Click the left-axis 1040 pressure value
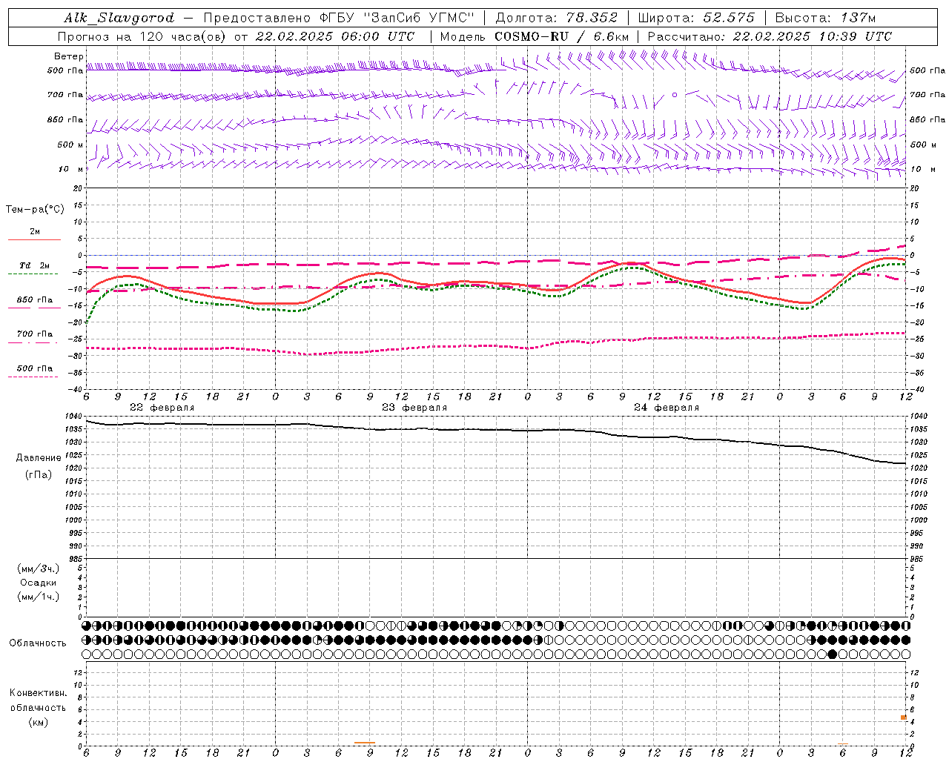This screenshot has height=759, width=949. pyautogui.click(x=74, y=416)
